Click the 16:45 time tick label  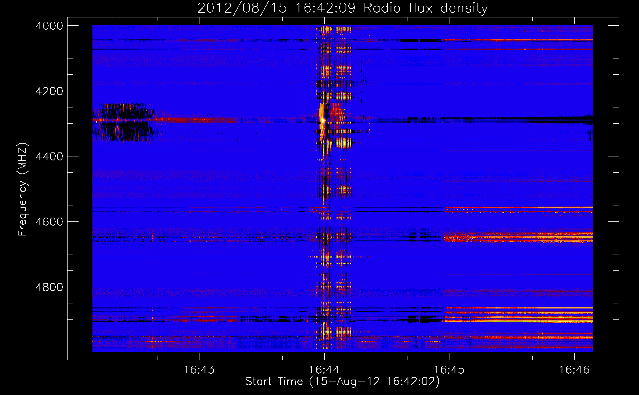[449, 370]
